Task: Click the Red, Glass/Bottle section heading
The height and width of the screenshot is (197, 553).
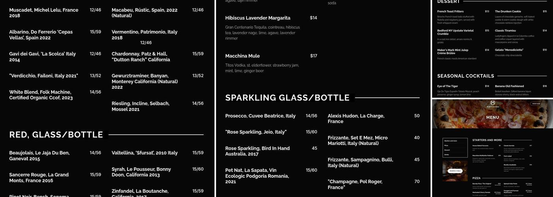Action: point(56,135)
